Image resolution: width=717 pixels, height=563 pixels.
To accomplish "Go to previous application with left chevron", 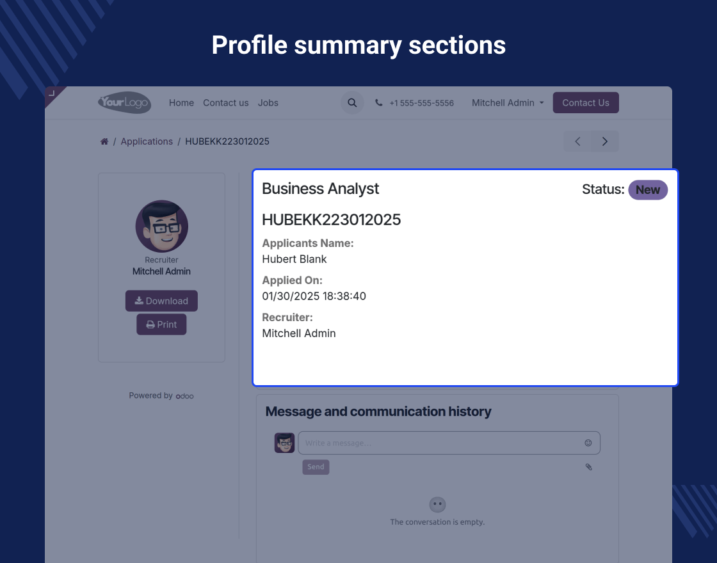I will pyautogui.click(x=577, y=141).
